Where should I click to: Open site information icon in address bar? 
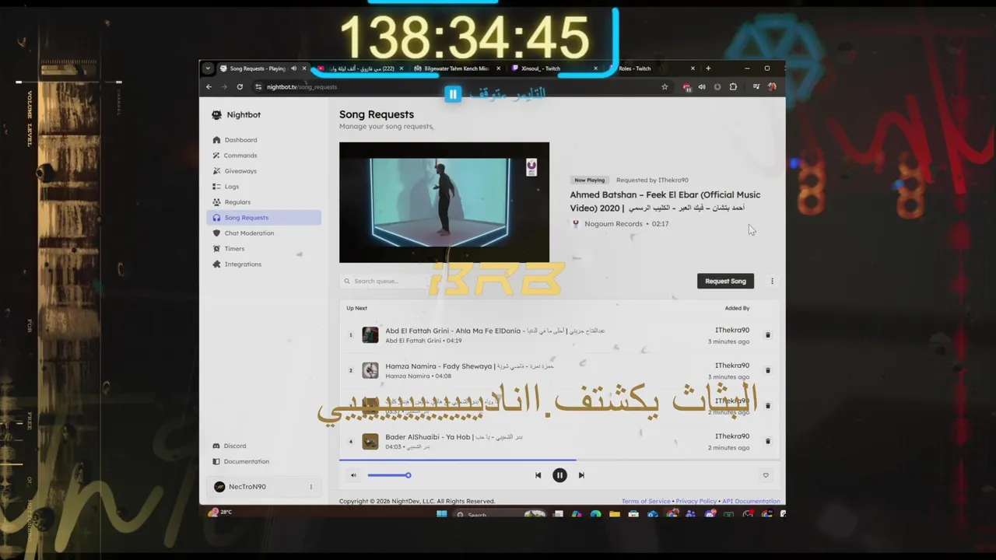click(x=258, y=87)
